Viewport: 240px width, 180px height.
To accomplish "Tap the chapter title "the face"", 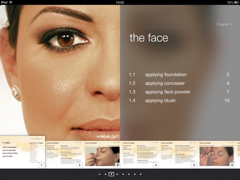I will [149, 37].
